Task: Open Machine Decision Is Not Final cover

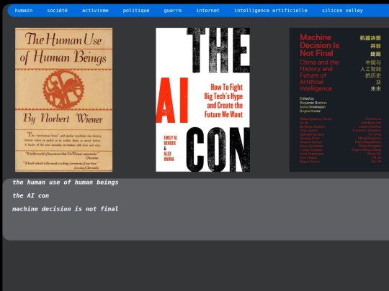Action: pyautogui.click(x=339, y=100)
